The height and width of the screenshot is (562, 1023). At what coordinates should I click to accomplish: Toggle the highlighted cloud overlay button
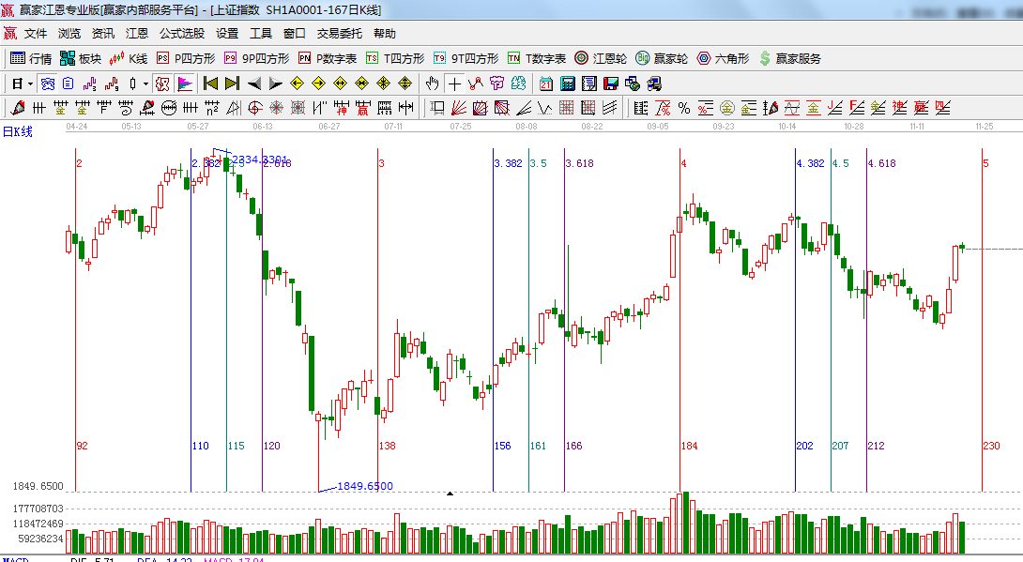click(x=47, y=84)
